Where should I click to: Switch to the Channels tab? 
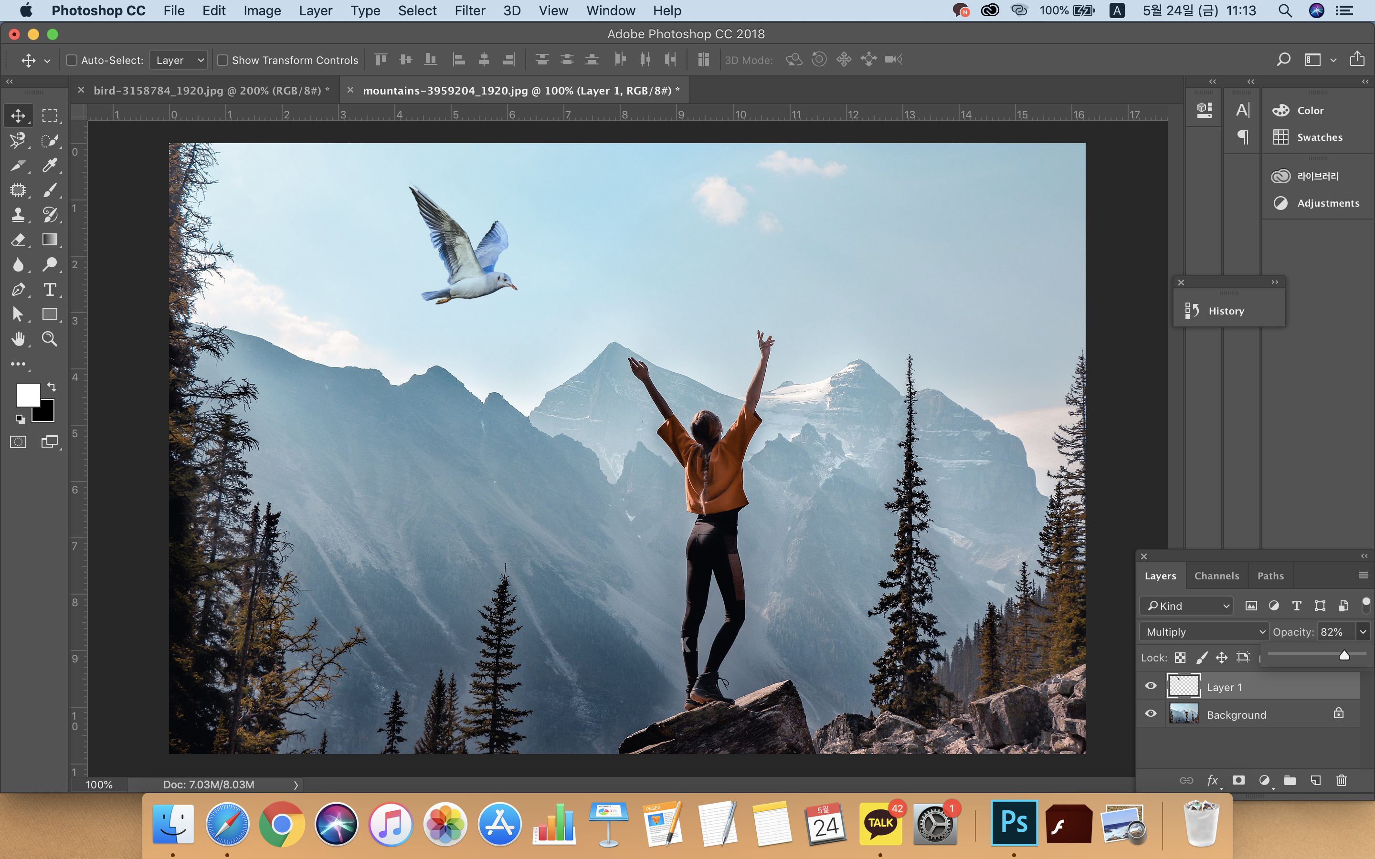[x=1216, y=576]
